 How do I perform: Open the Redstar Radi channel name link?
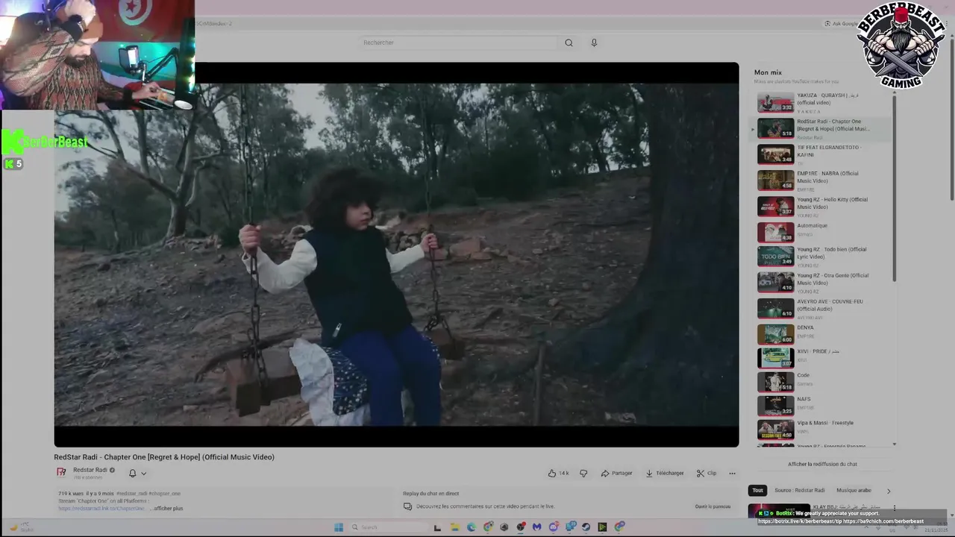[x=90, y=470]
